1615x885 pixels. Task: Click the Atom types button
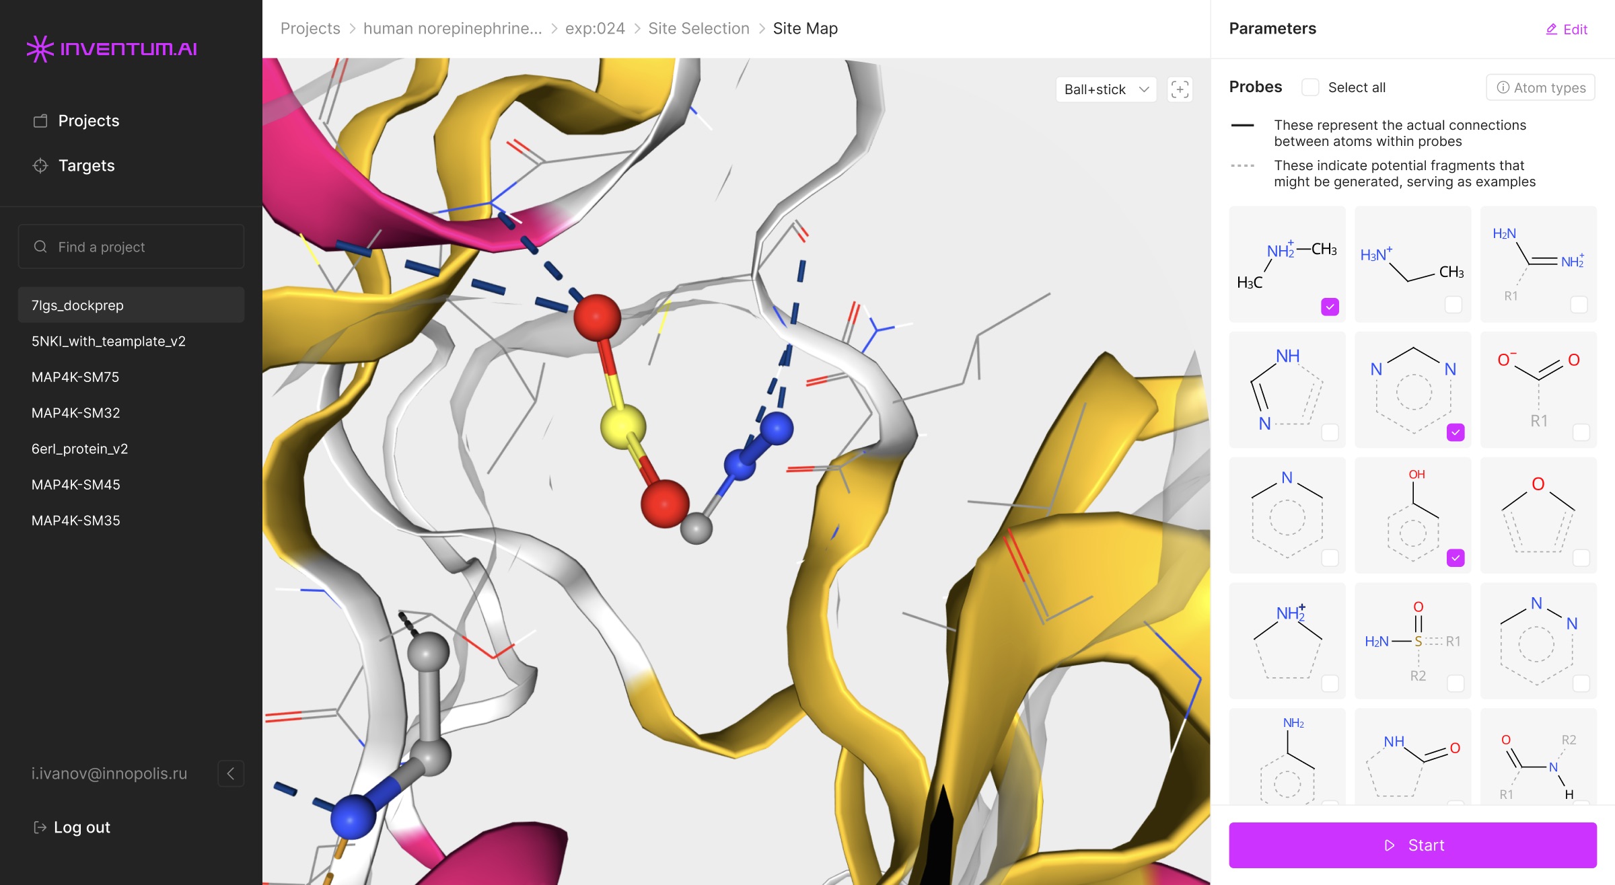click(x=1540, y=87)
